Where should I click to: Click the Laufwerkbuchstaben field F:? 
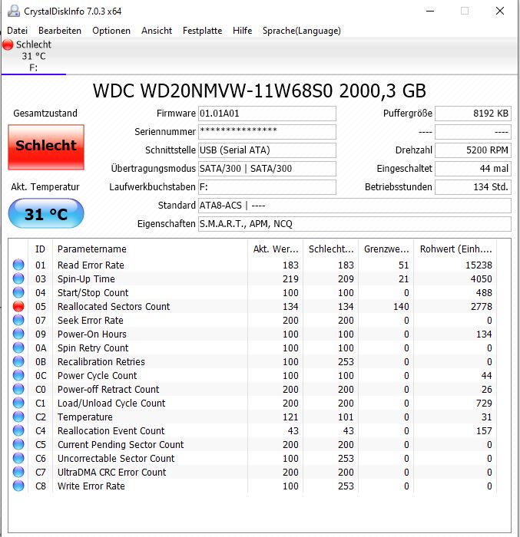267,187
